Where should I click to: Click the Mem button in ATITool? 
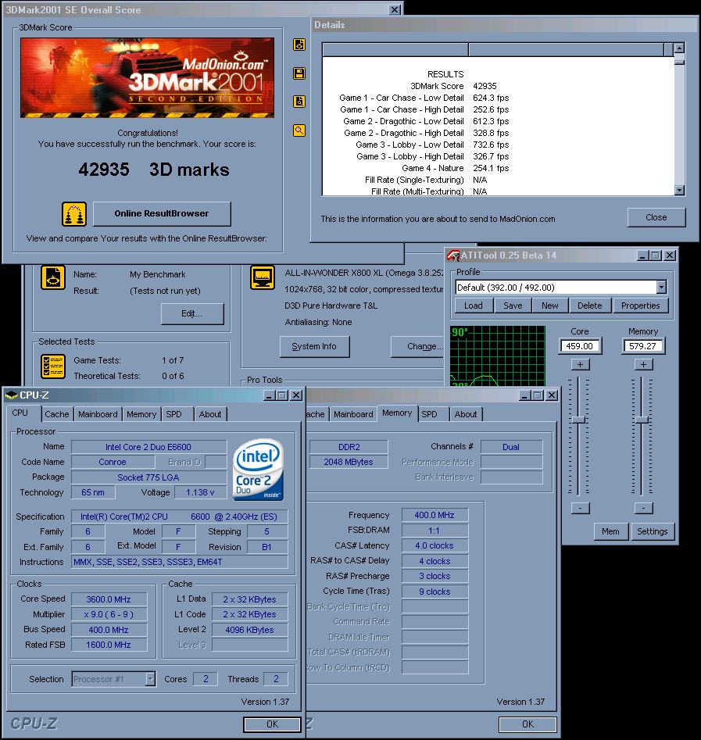coord(610,531)
